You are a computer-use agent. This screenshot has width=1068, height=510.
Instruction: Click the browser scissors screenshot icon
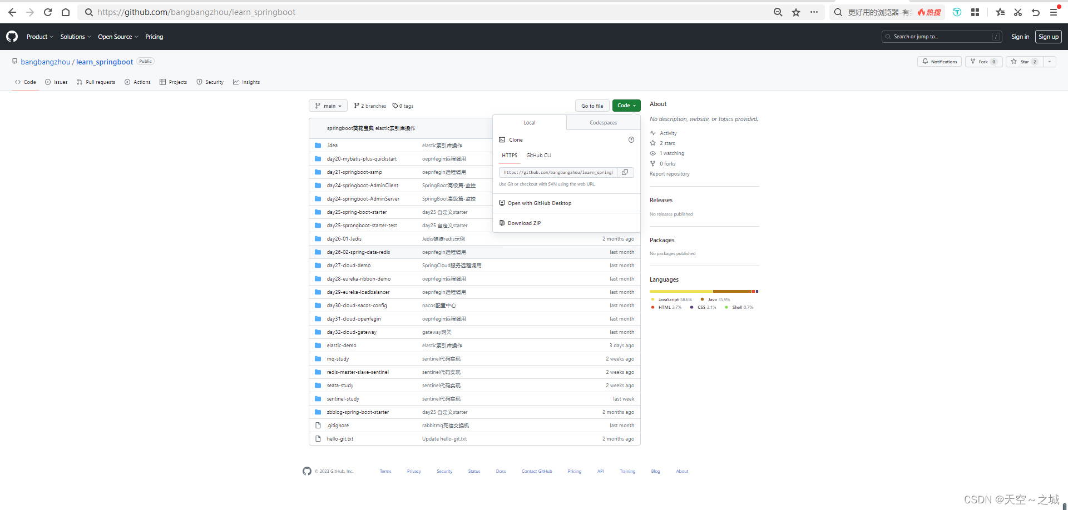pos(1018,12)
